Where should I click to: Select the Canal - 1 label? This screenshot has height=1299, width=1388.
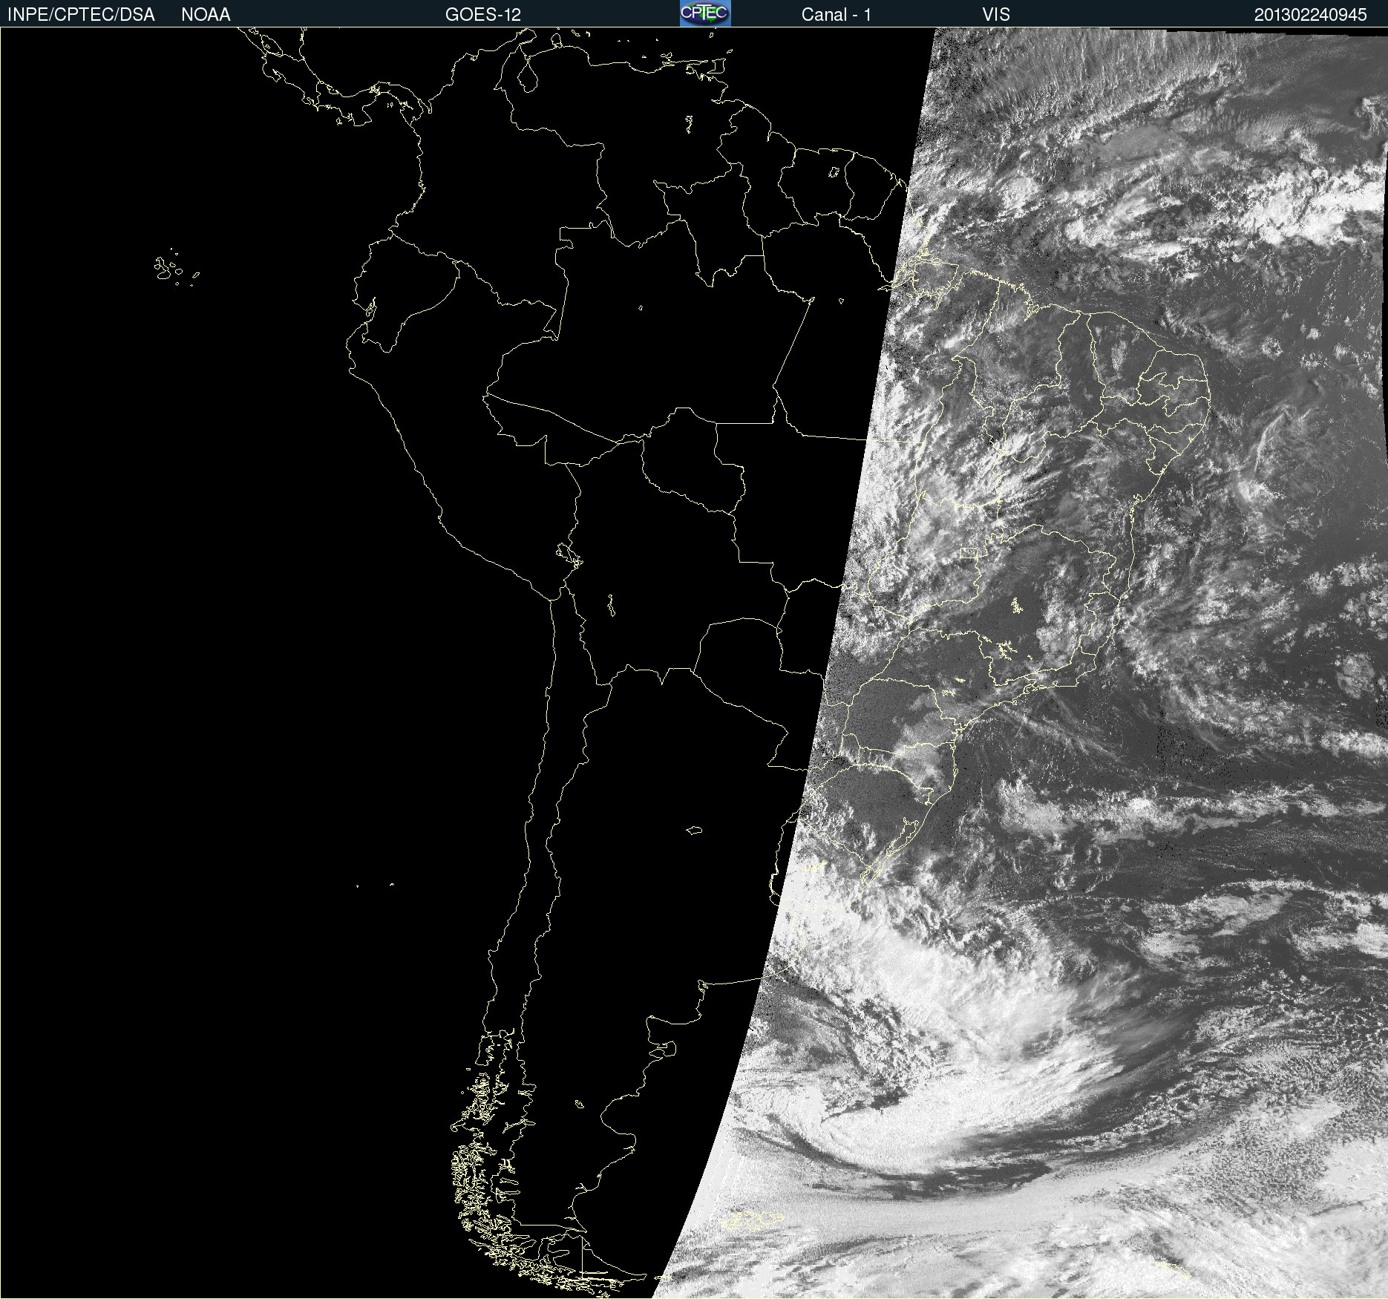836,15
